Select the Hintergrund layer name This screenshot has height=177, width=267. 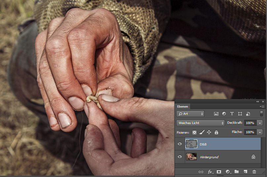click(x=209, y=157)
